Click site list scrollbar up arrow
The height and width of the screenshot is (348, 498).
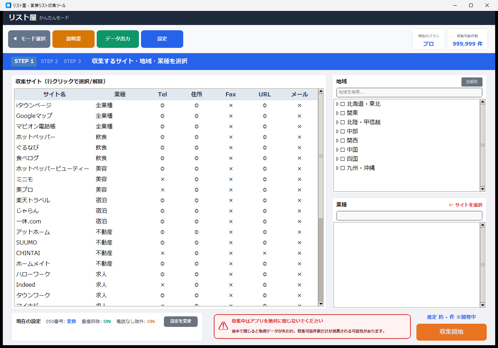tap(321, 91)
